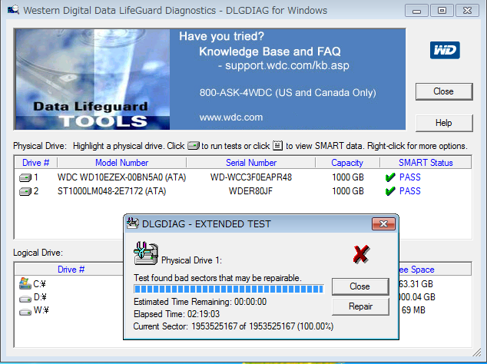Click Close in the Extended Test dialog
This screenshot has width=487, height=364.
pos(360,286)
